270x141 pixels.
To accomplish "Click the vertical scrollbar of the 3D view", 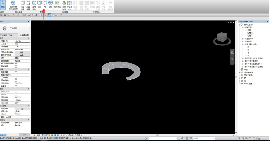I will pyautogui.click(x=236, y=77).
